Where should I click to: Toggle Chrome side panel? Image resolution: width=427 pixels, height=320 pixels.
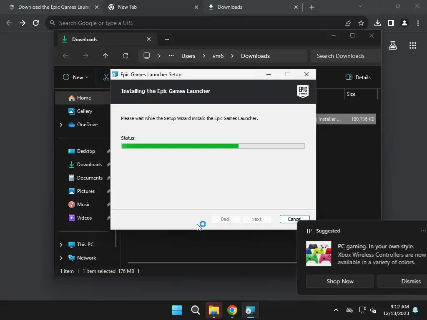tap(391, 23)
